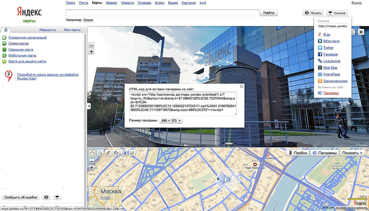Open the ещё services menu

coord(202,3)
